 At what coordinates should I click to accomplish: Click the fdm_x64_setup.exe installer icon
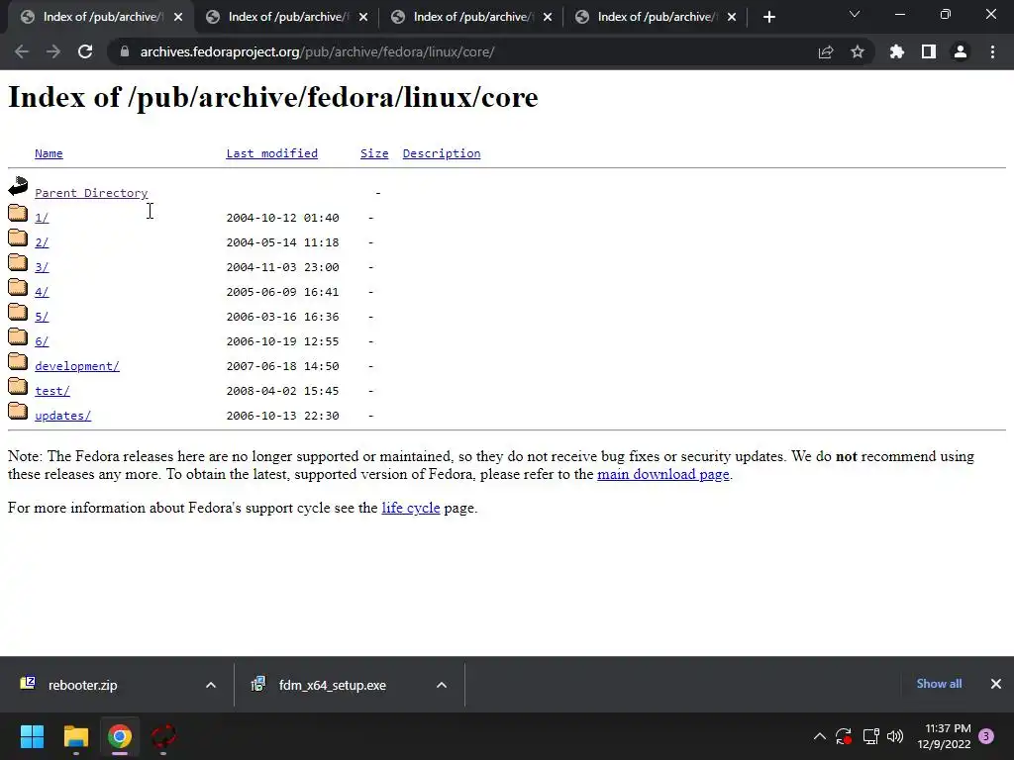[x=258, y=684]
